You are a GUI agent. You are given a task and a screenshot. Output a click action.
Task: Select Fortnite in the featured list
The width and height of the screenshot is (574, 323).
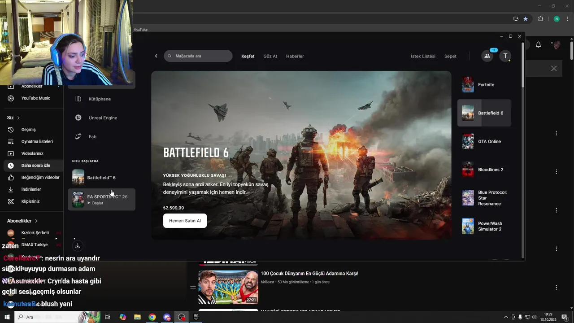click(484, 85)
